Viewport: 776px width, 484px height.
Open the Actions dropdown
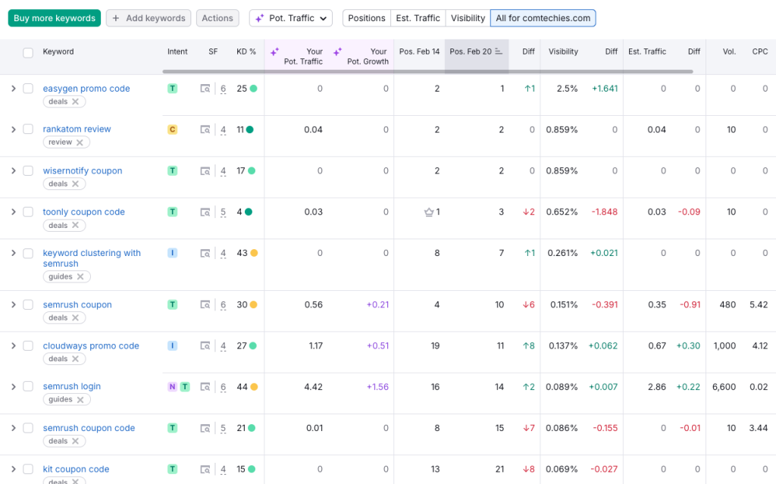(x=217, y=17)
